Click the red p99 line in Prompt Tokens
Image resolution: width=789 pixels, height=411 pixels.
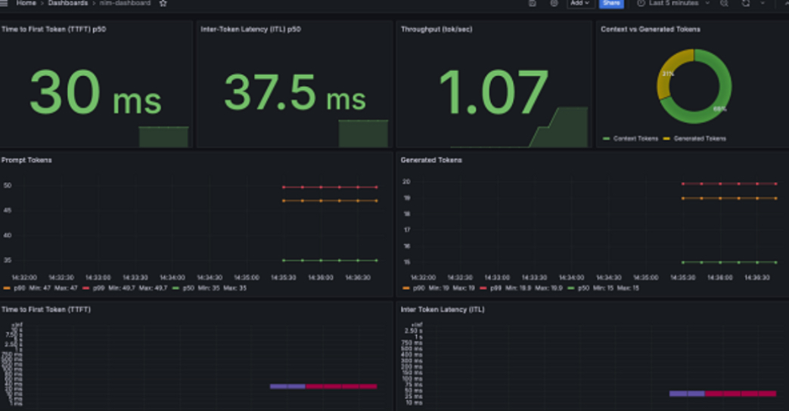[x=330, y=187]
